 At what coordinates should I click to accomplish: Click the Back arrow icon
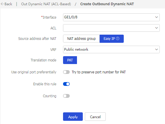[2, 4]
